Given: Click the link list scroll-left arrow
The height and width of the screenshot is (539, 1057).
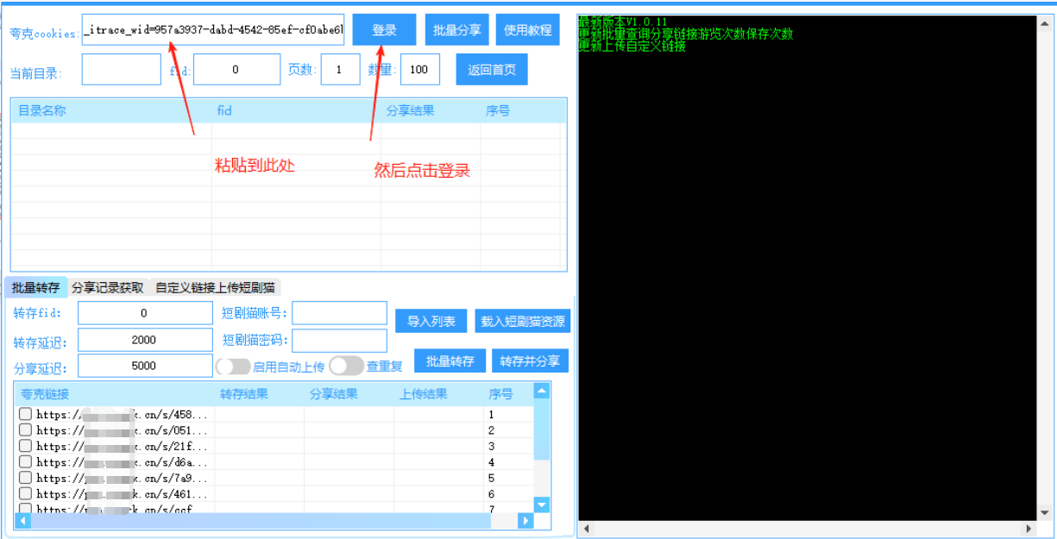Looking at the screenshot, I should pyautogui.click(x=22, y=521).
